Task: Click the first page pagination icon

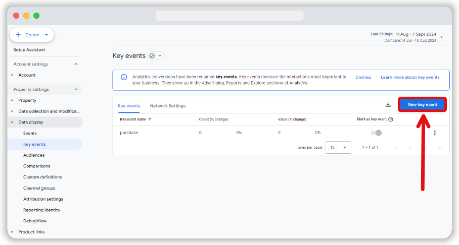Action: (x=395, y=148)
